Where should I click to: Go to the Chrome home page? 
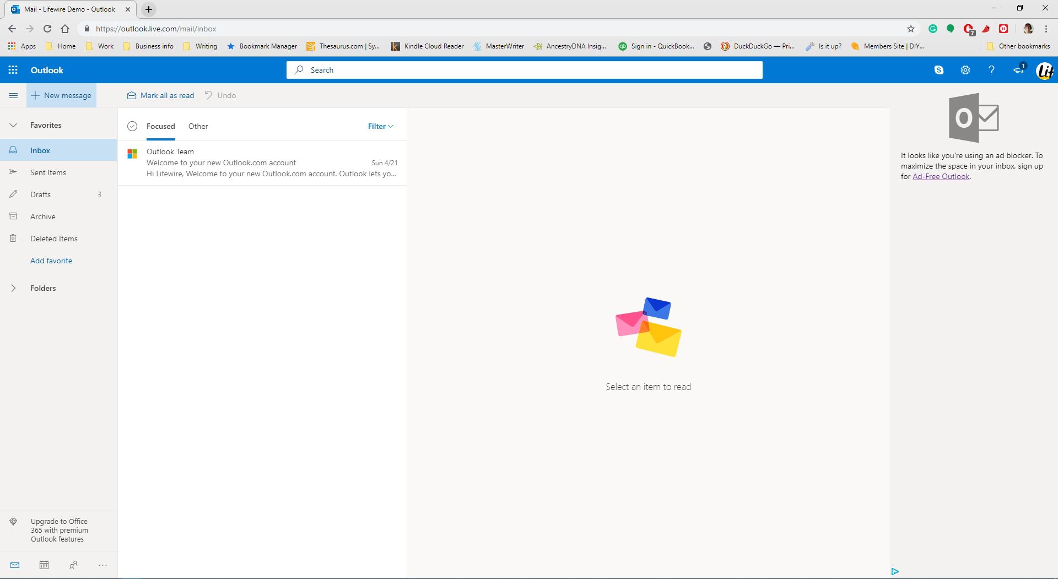pyautogui.click(x=65, y=29)
